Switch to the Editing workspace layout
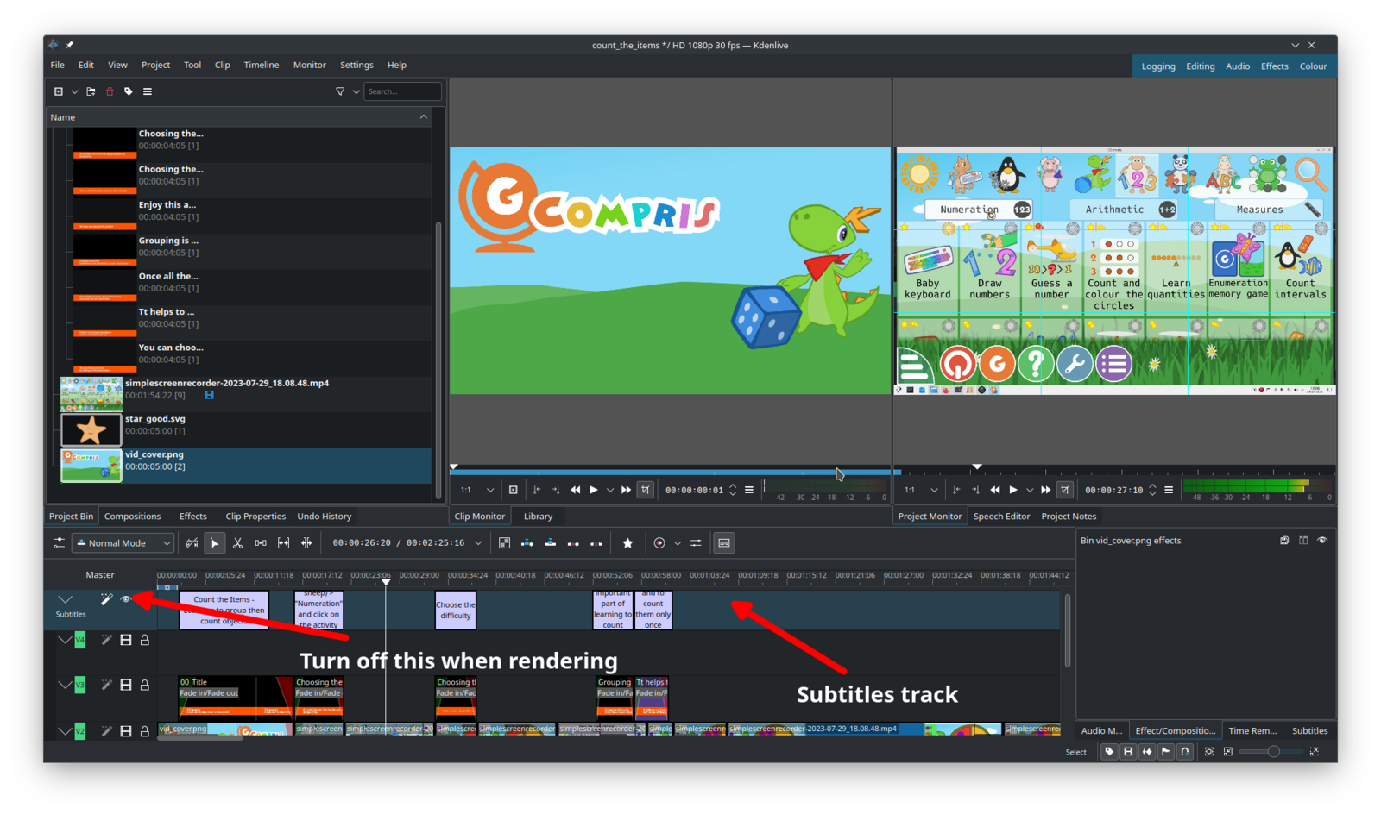Screen dimensions: 1381x814 tap(1200, 66)
